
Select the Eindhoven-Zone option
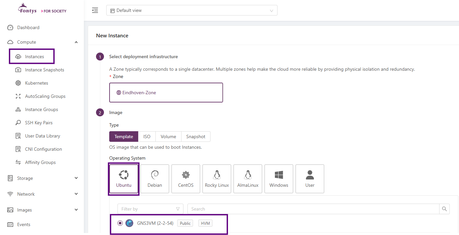(166, 93)
